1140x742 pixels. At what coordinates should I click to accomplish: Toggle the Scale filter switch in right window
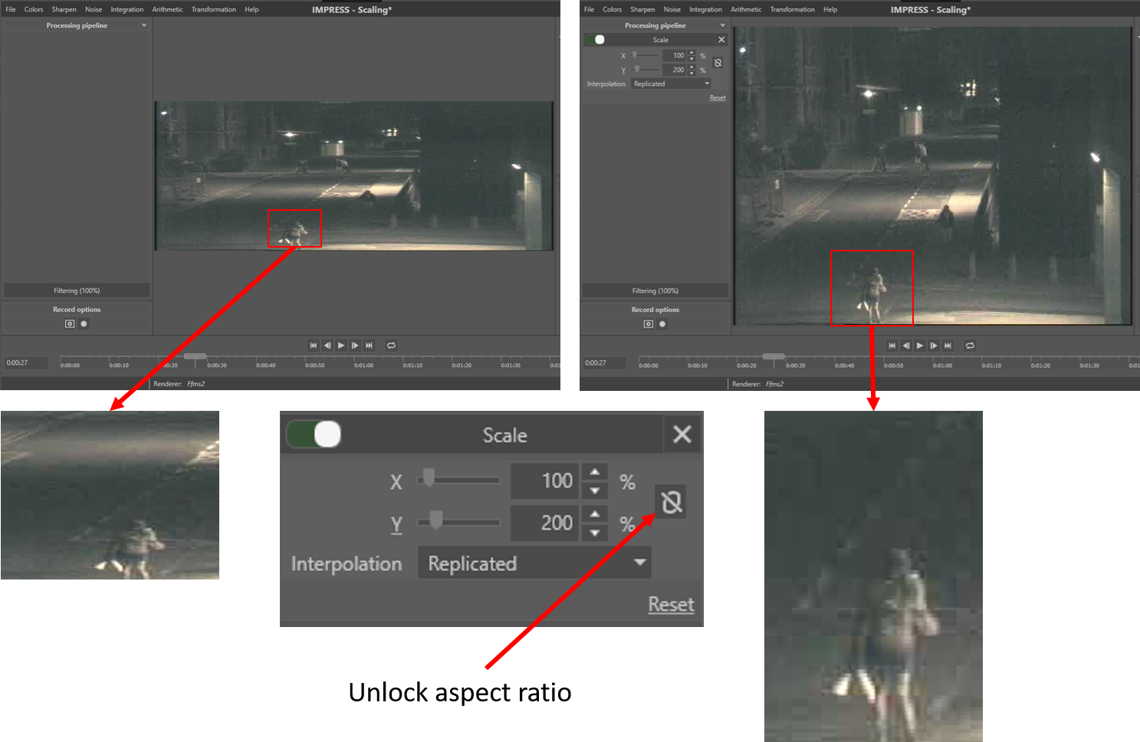click(x=596, y=40)
